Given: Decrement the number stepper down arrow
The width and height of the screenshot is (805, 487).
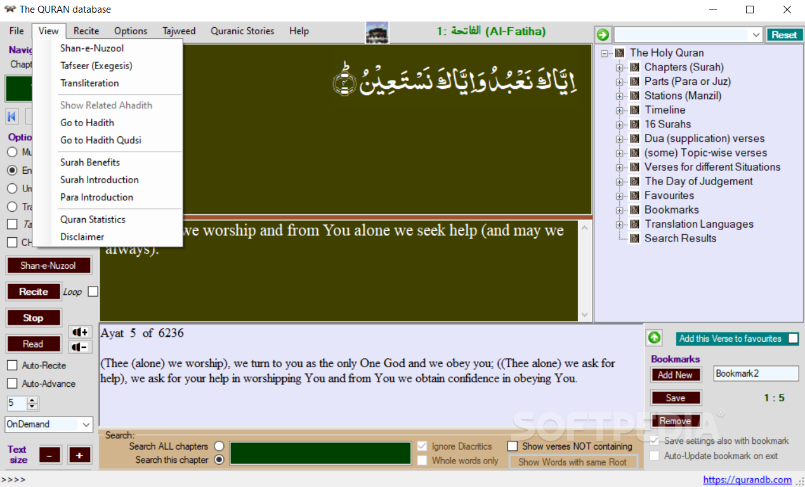Looking at the screenshot, I should pyautogui.click(x=33, y=406).
